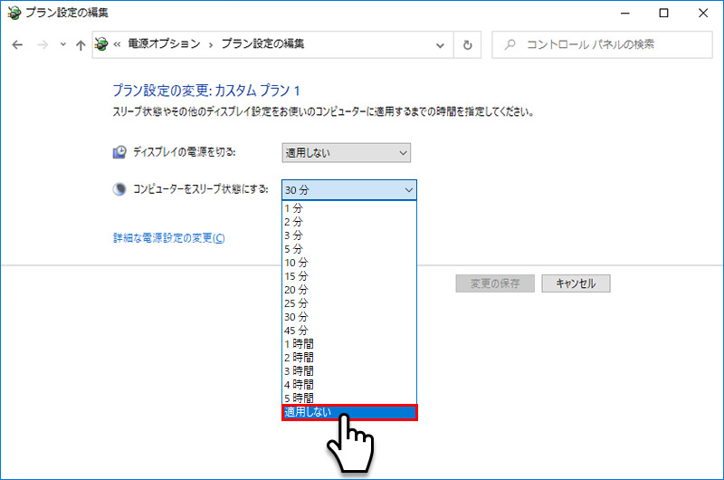The height and width of the screenshot is (480, 724).
Task: Click the window title bar icon
Action: [x=14, y=13]
